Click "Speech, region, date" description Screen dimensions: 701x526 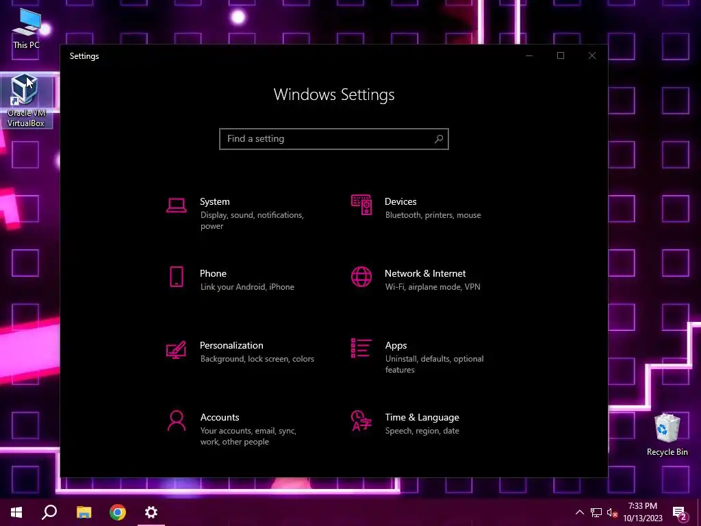(422, 431)
